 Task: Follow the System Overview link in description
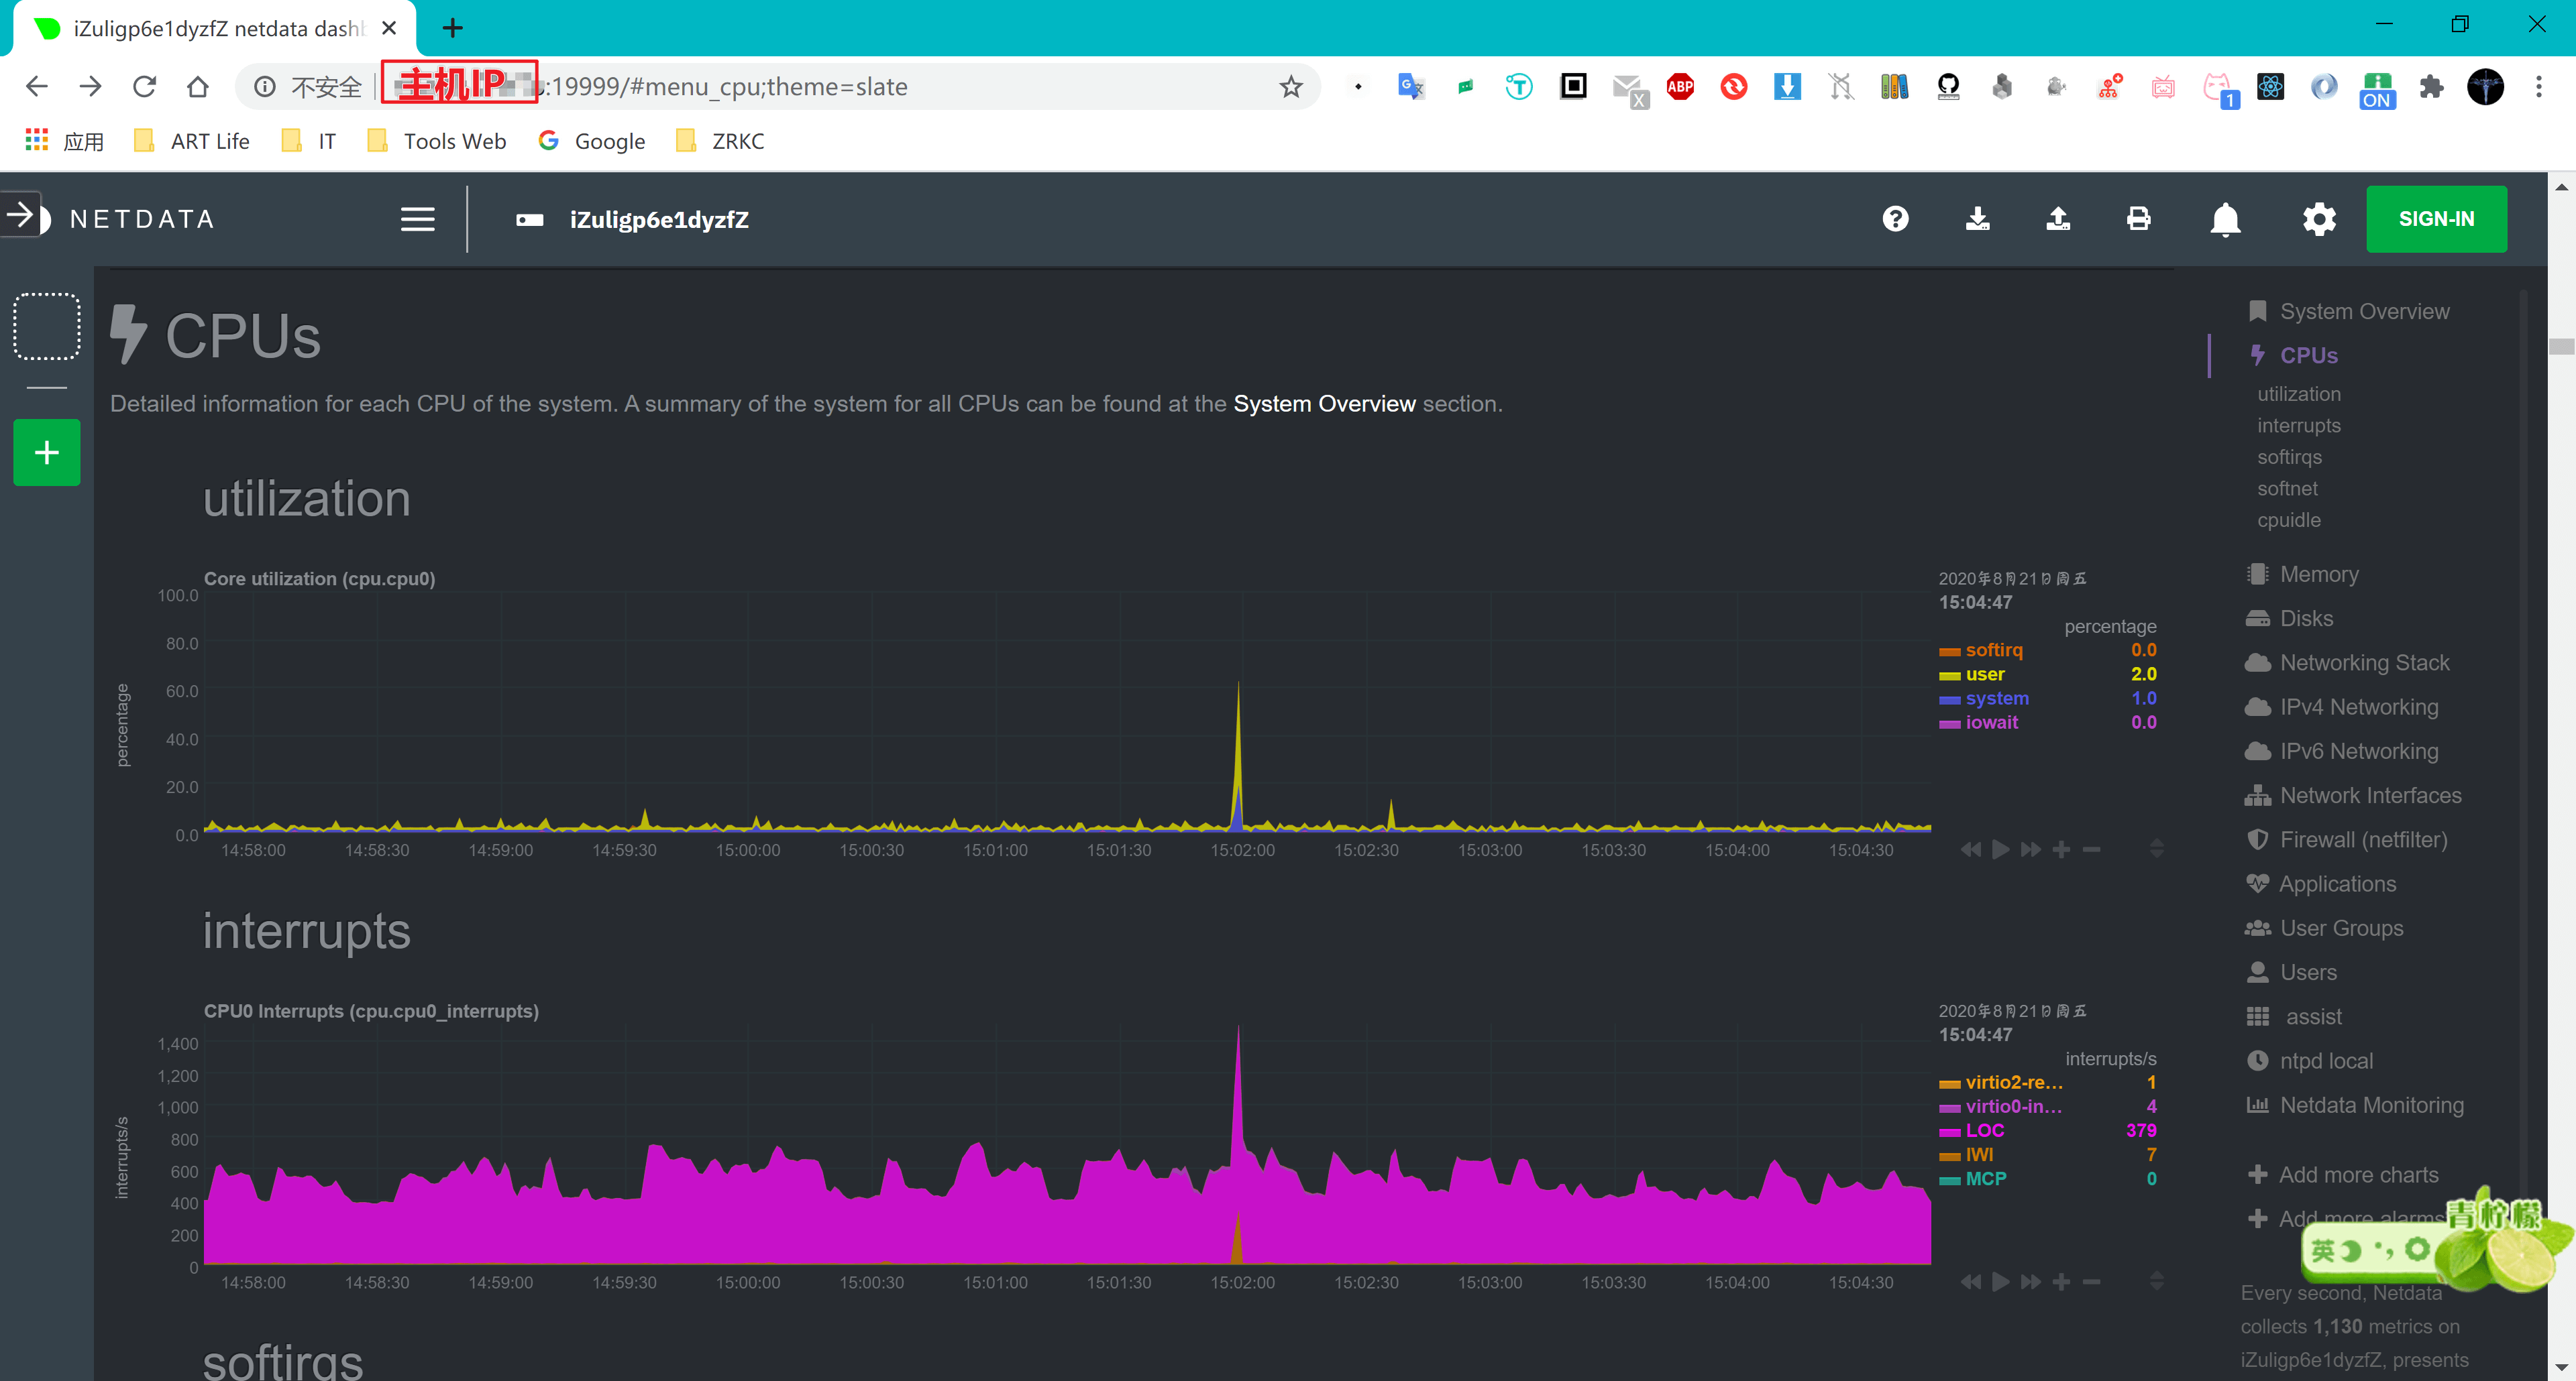(x=1324, y=404)
